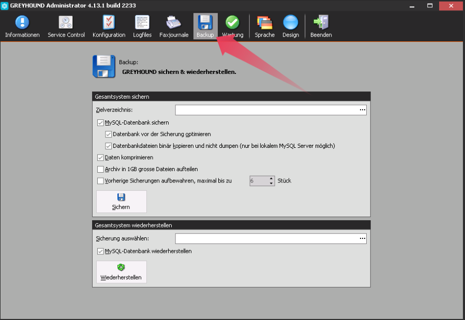The width and height of the screenshot is (465, 320).
Task: Toggle Datenbankdateien binär kopieren checkbox
Action: point(109,146)
